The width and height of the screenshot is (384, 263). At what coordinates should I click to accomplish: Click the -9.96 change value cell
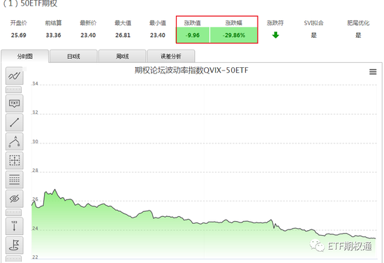193,35
